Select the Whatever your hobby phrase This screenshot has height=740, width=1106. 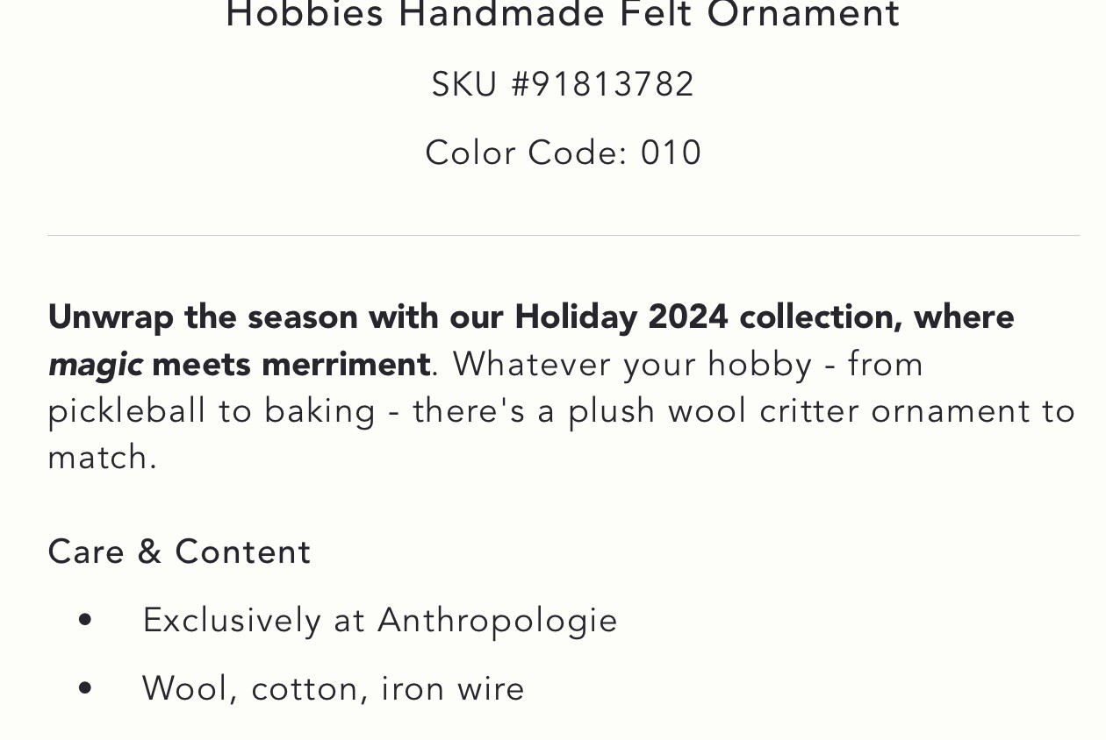[632, 364]
